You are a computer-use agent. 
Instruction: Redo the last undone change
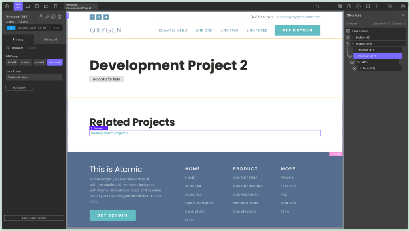click(x=327, y=6)
